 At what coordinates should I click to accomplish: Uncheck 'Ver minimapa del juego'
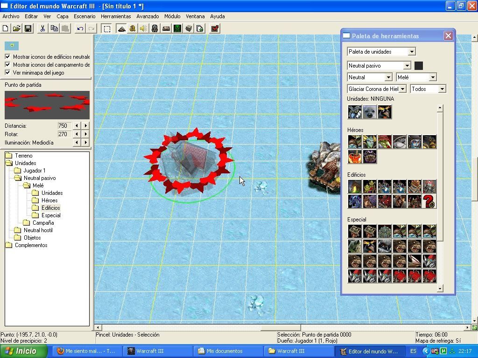7,72
